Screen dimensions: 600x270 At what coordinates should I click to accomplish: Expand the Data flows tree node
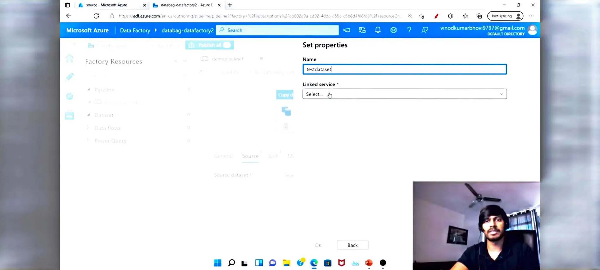tap(88, 128)
